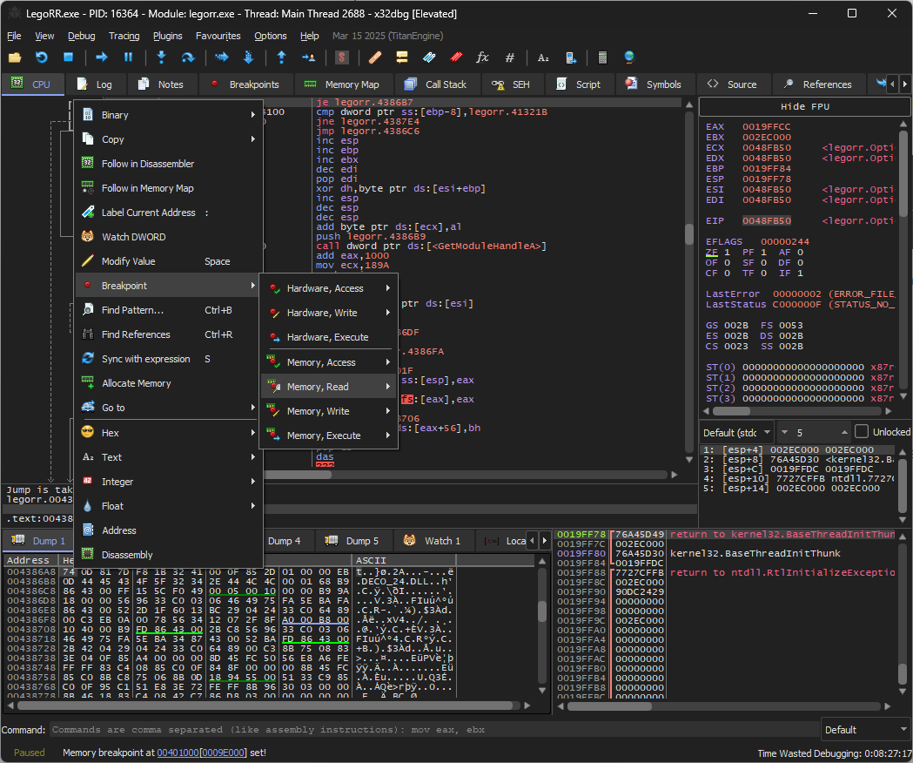Click the run to user code icon

(x=309, y=57)
